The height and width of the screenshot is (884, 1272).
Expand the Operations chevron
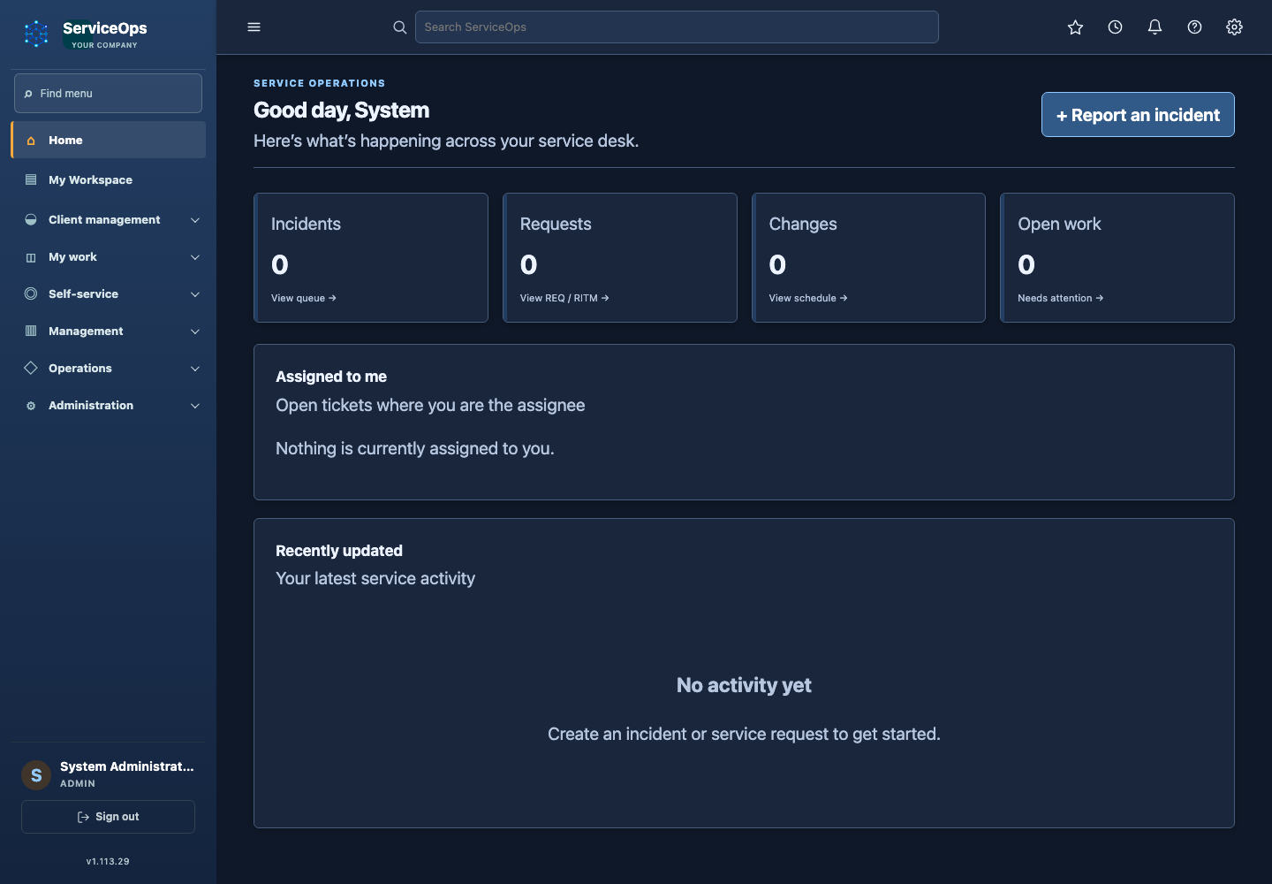pos(195,369)
